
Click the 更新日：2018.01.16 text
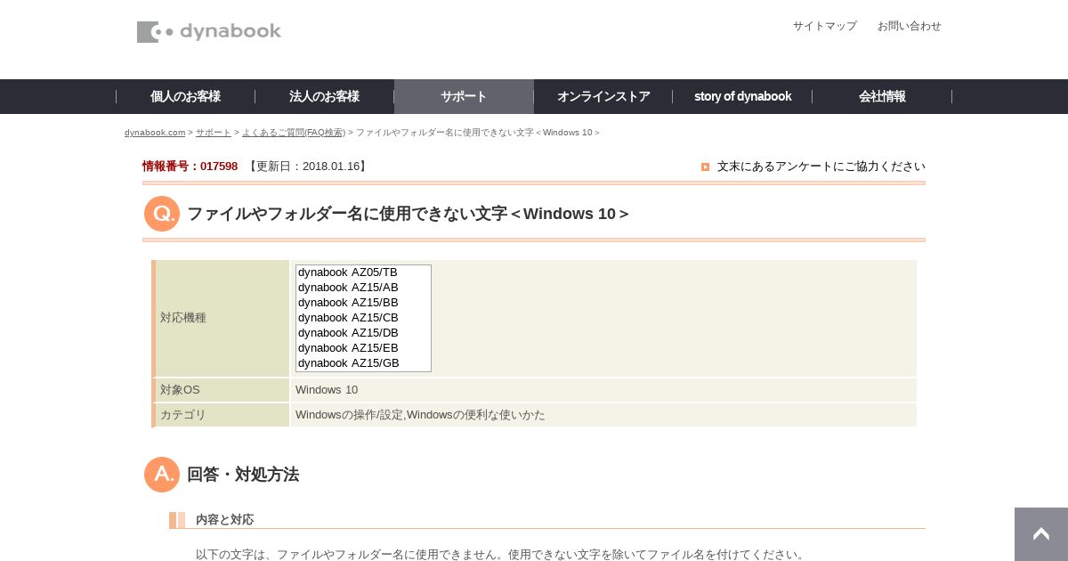click(x=307, y=167)
